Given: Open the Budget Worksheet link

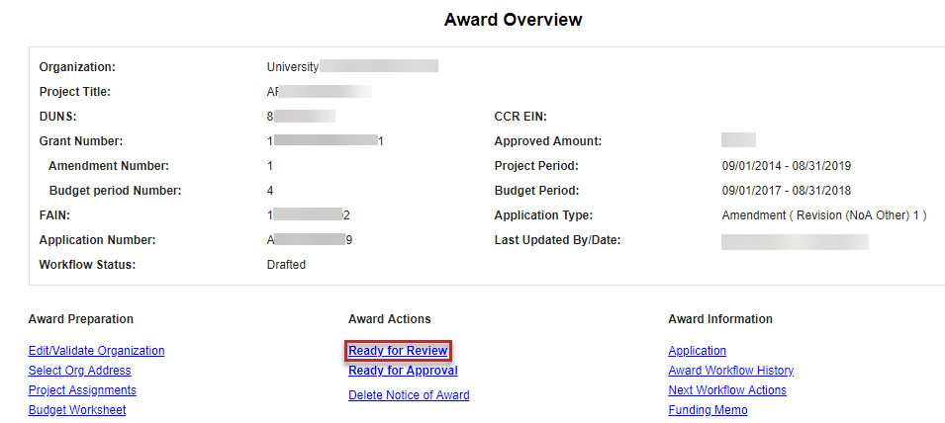Looking at the screenshot, I should pyautogui.click(x=77, y=410).
